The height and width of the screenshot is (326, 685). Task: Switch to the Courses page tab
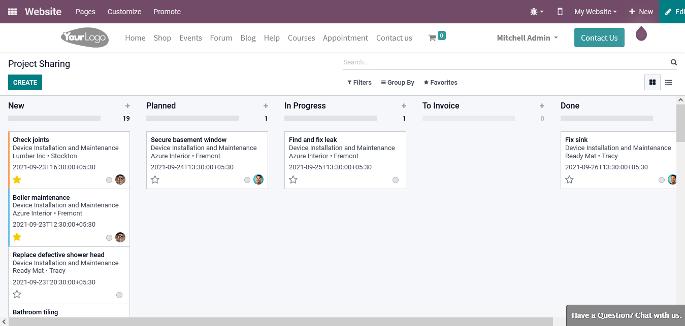[301, 38]
